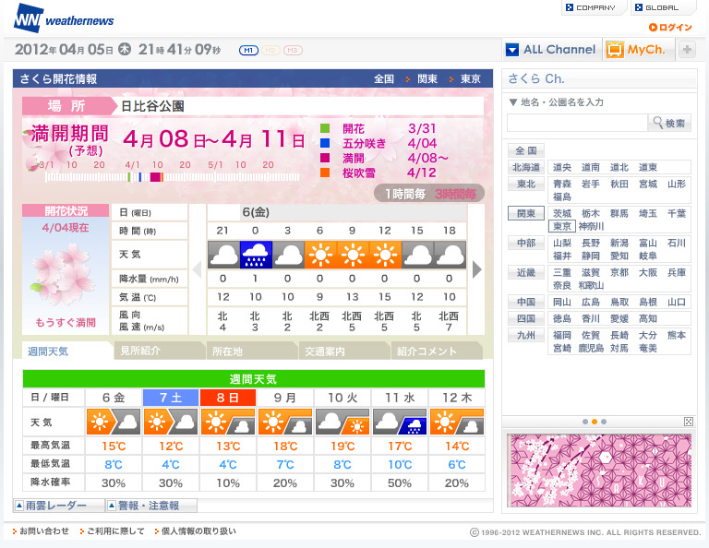Click the weekly weather icon for 9 月
Viewport: 709px width, 548px height.
(x=285, y=422)
